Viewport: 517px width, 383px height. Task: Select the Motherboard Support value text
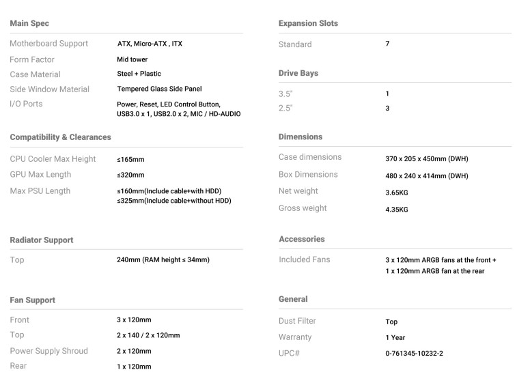[150, 44]
